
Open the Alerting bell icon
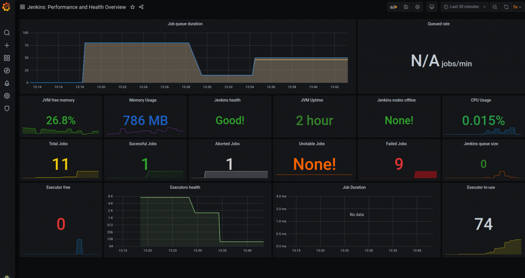[x=7, y=83]
